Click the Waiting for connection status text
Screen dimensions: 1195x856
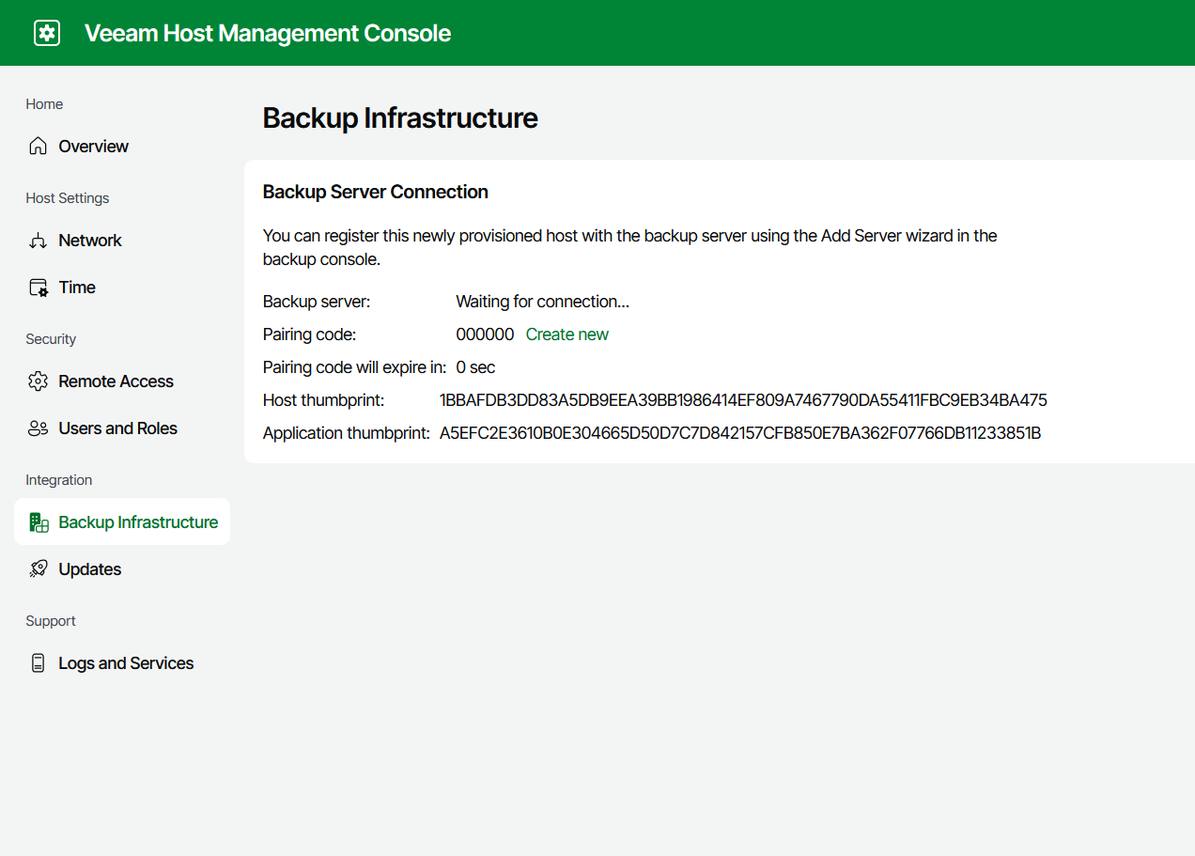tap(542, 302)
